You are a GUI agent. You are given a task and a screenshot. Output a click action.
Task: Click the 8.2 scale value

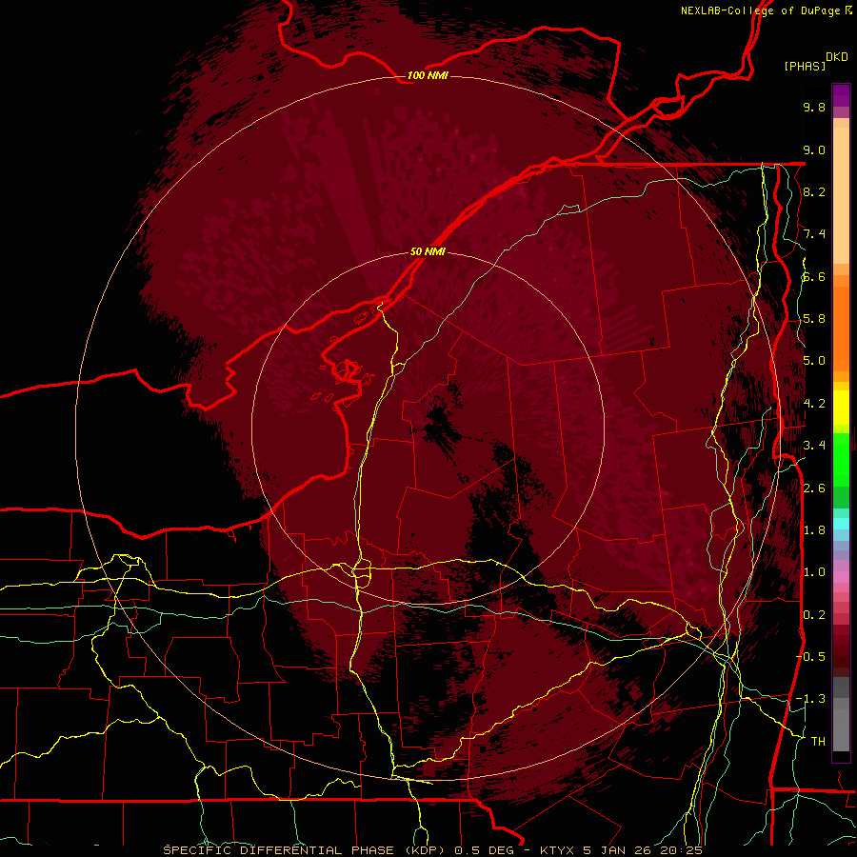pyautogui.click(x=814, y=191)
